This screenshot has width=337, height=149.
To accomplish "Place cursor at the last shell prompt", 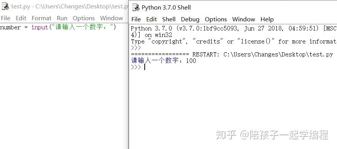I will pyautogui.click(x=145, y=67).
